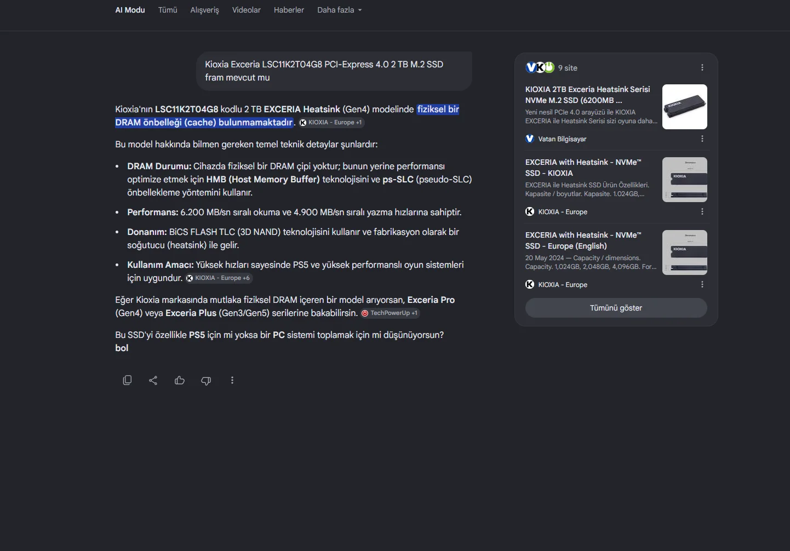Click the KIOXIA - Europe +6 citation chip

tap(218, 278)
